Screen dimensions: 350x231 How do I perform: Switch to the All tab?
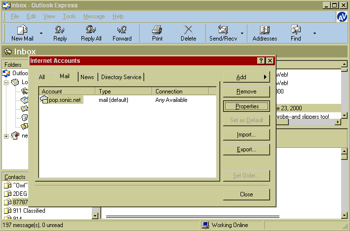pos(42,77)
